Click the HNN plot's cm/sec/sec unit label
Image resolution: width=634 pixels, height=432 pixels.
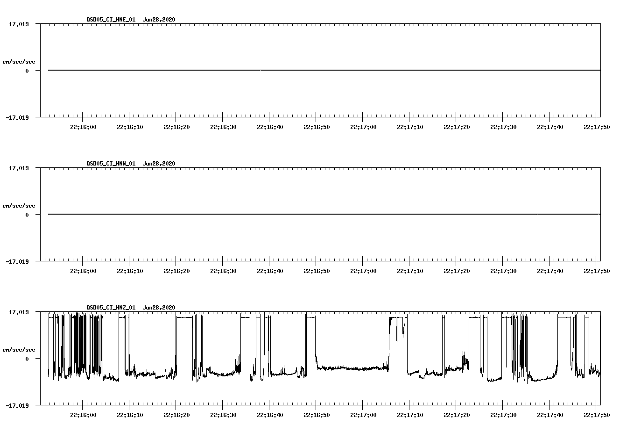(19, 206)
